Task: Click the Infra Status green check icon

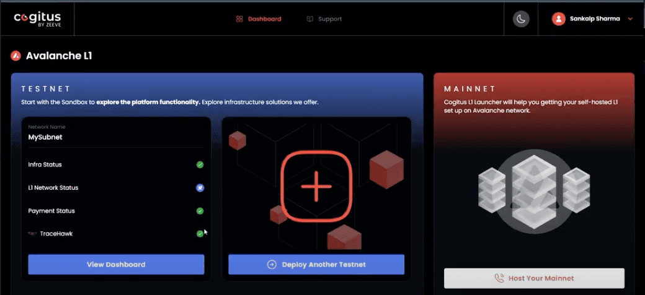Action: tap(200, 165)
